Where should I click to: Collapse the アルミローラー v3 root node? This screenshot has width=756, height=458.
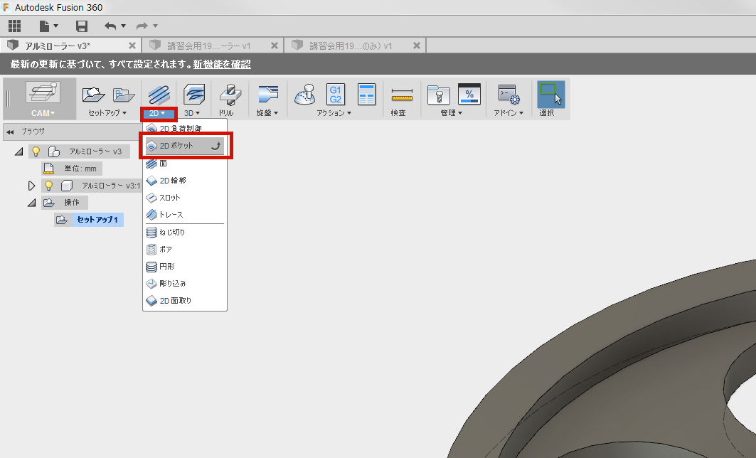tap(18, 151)
